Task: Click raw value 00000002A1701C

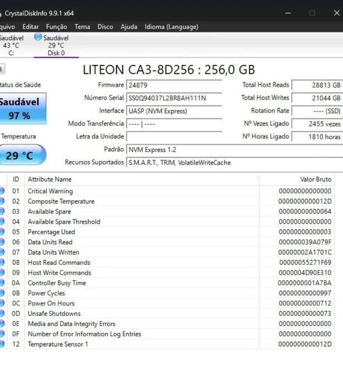Action: [305, 252]
